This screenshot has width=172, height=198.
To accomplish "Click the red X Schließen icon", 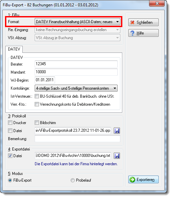I will pos(132,22).
